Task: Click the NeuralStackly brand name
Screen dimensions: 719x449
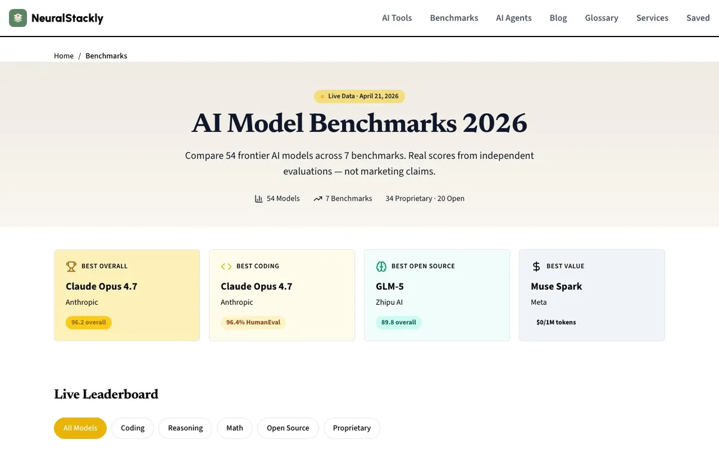Action: click(67, 18)
